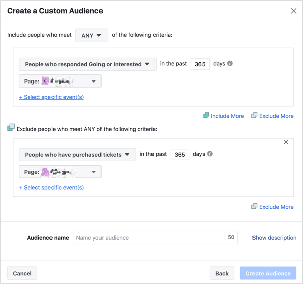Click info icon next to include days
This screenshot has width=303, height=284.
(x=230, y=64)
